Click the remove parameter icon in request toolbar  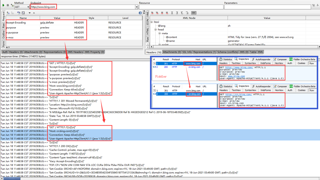point(13,13)
